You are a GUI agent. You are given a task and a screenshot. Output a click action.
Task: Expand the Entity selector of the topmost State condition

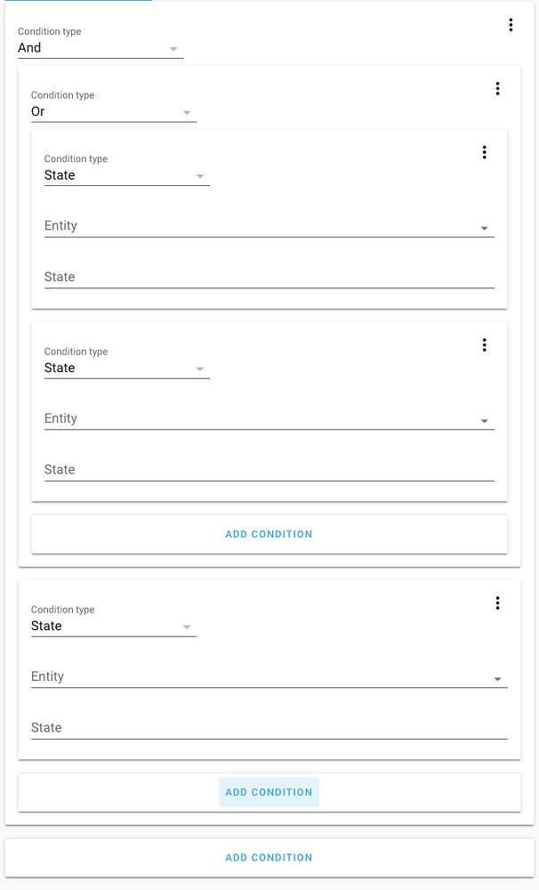(267, 226)
